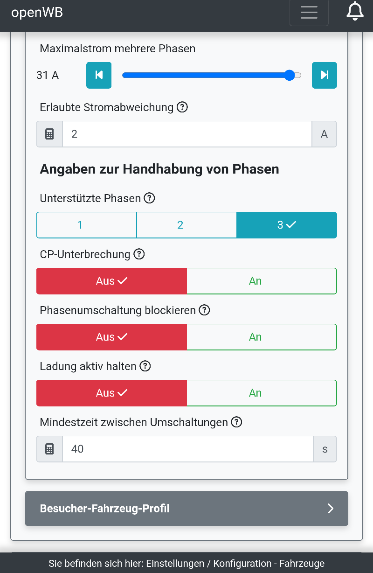The width and height of the screenshot is (373, 573).
Task: Show help for CP-Unterbrechung
Action: click(x=139, y=254)
